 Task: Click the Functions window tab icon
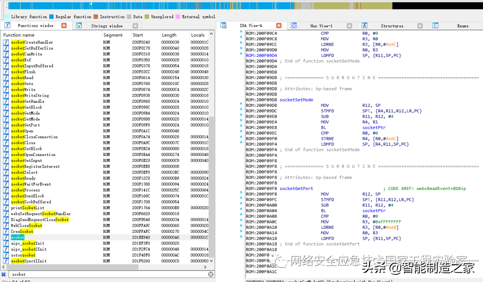click(7, 26)
